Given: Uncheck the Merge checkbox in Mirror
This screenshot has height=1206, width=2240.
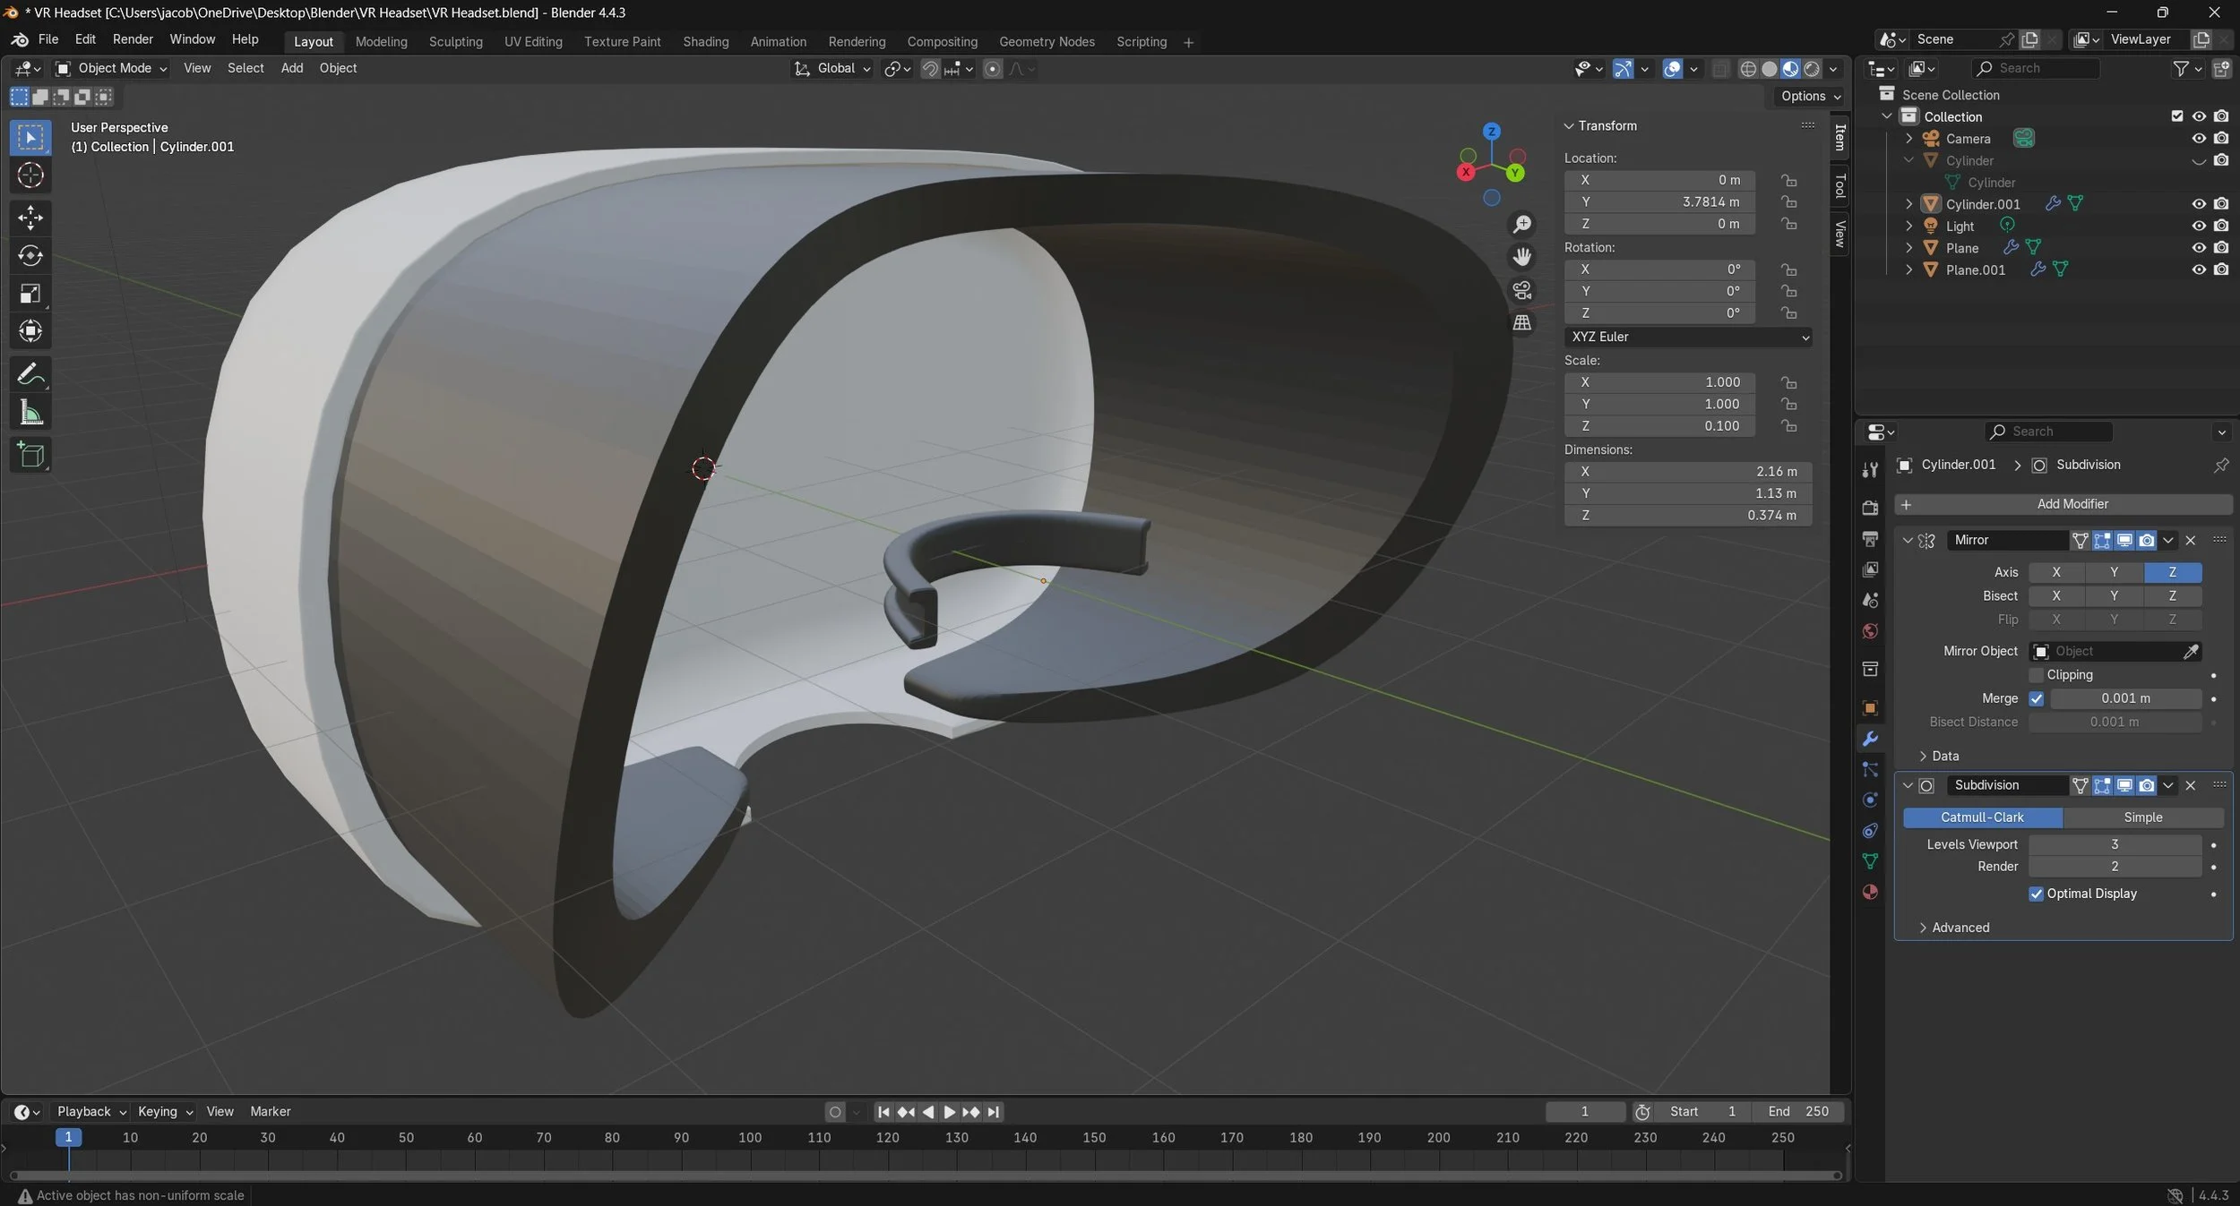Looking at the screenshot, I should [x=2037, y=698].
